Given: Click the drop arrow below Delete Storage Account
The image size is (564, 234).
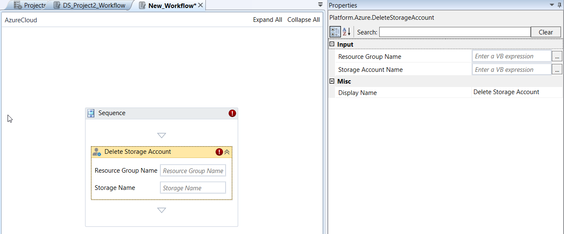Looking at the screenshot, I should tap(162, 210).
